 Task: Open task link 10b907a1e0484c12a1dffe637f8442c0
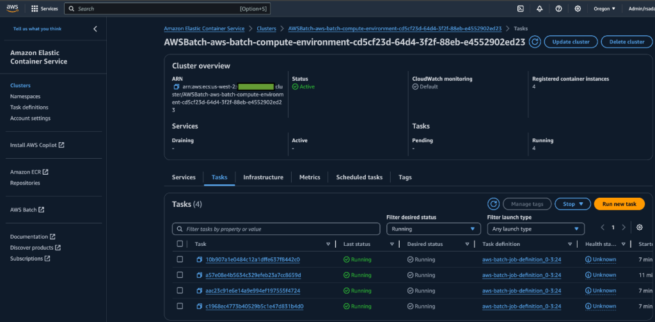tap(253, 260)
